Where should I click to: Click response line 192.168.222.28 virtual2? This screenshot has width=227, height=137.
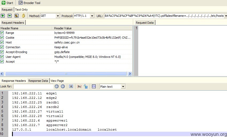pos(38,116)
